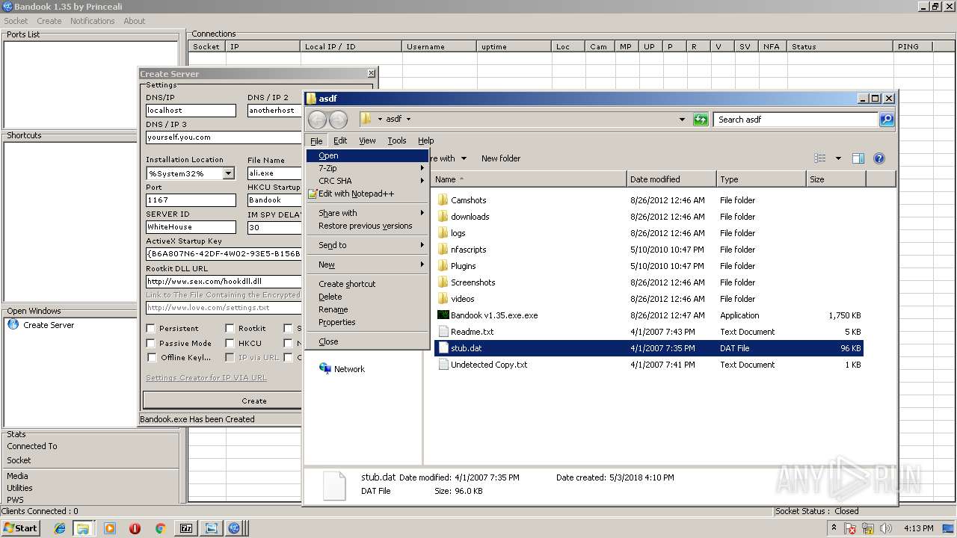Image resolution: width=957 pixels, height=538 pixels.
Task: Open Internet Explorer from the taskbar
Action: pos(60,528)
